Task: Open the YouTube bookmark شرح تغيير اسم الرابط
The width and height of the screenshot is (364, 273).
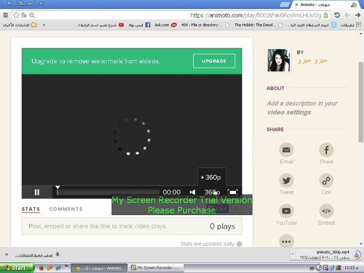Action: click(x=100, y=25)
